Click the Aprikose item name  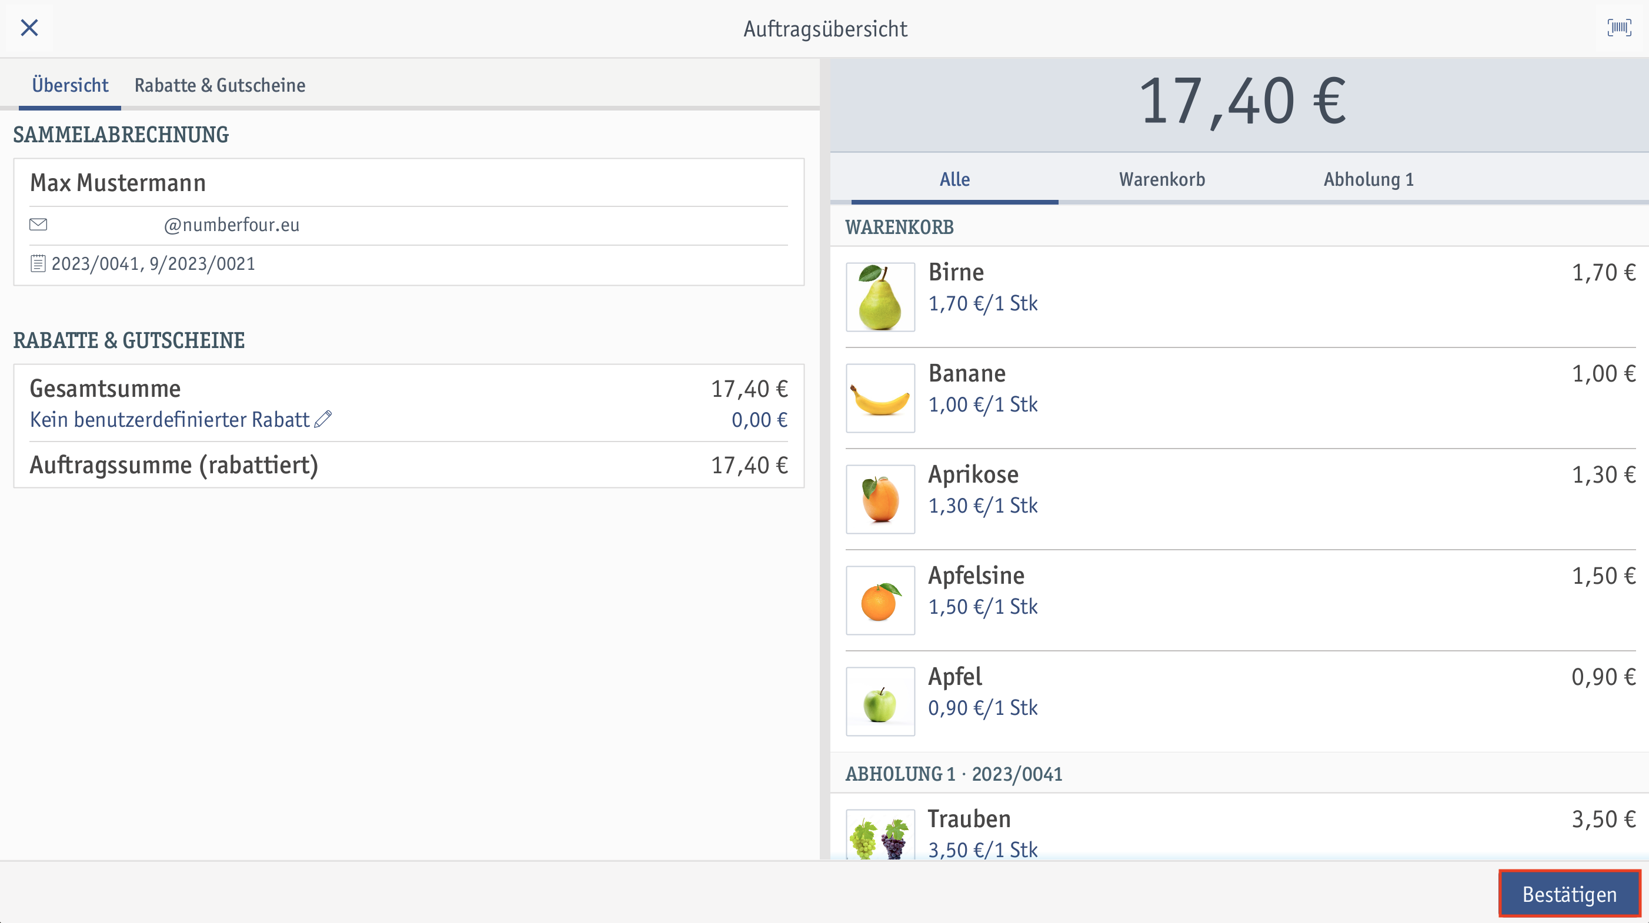click(x=973, y=475)
